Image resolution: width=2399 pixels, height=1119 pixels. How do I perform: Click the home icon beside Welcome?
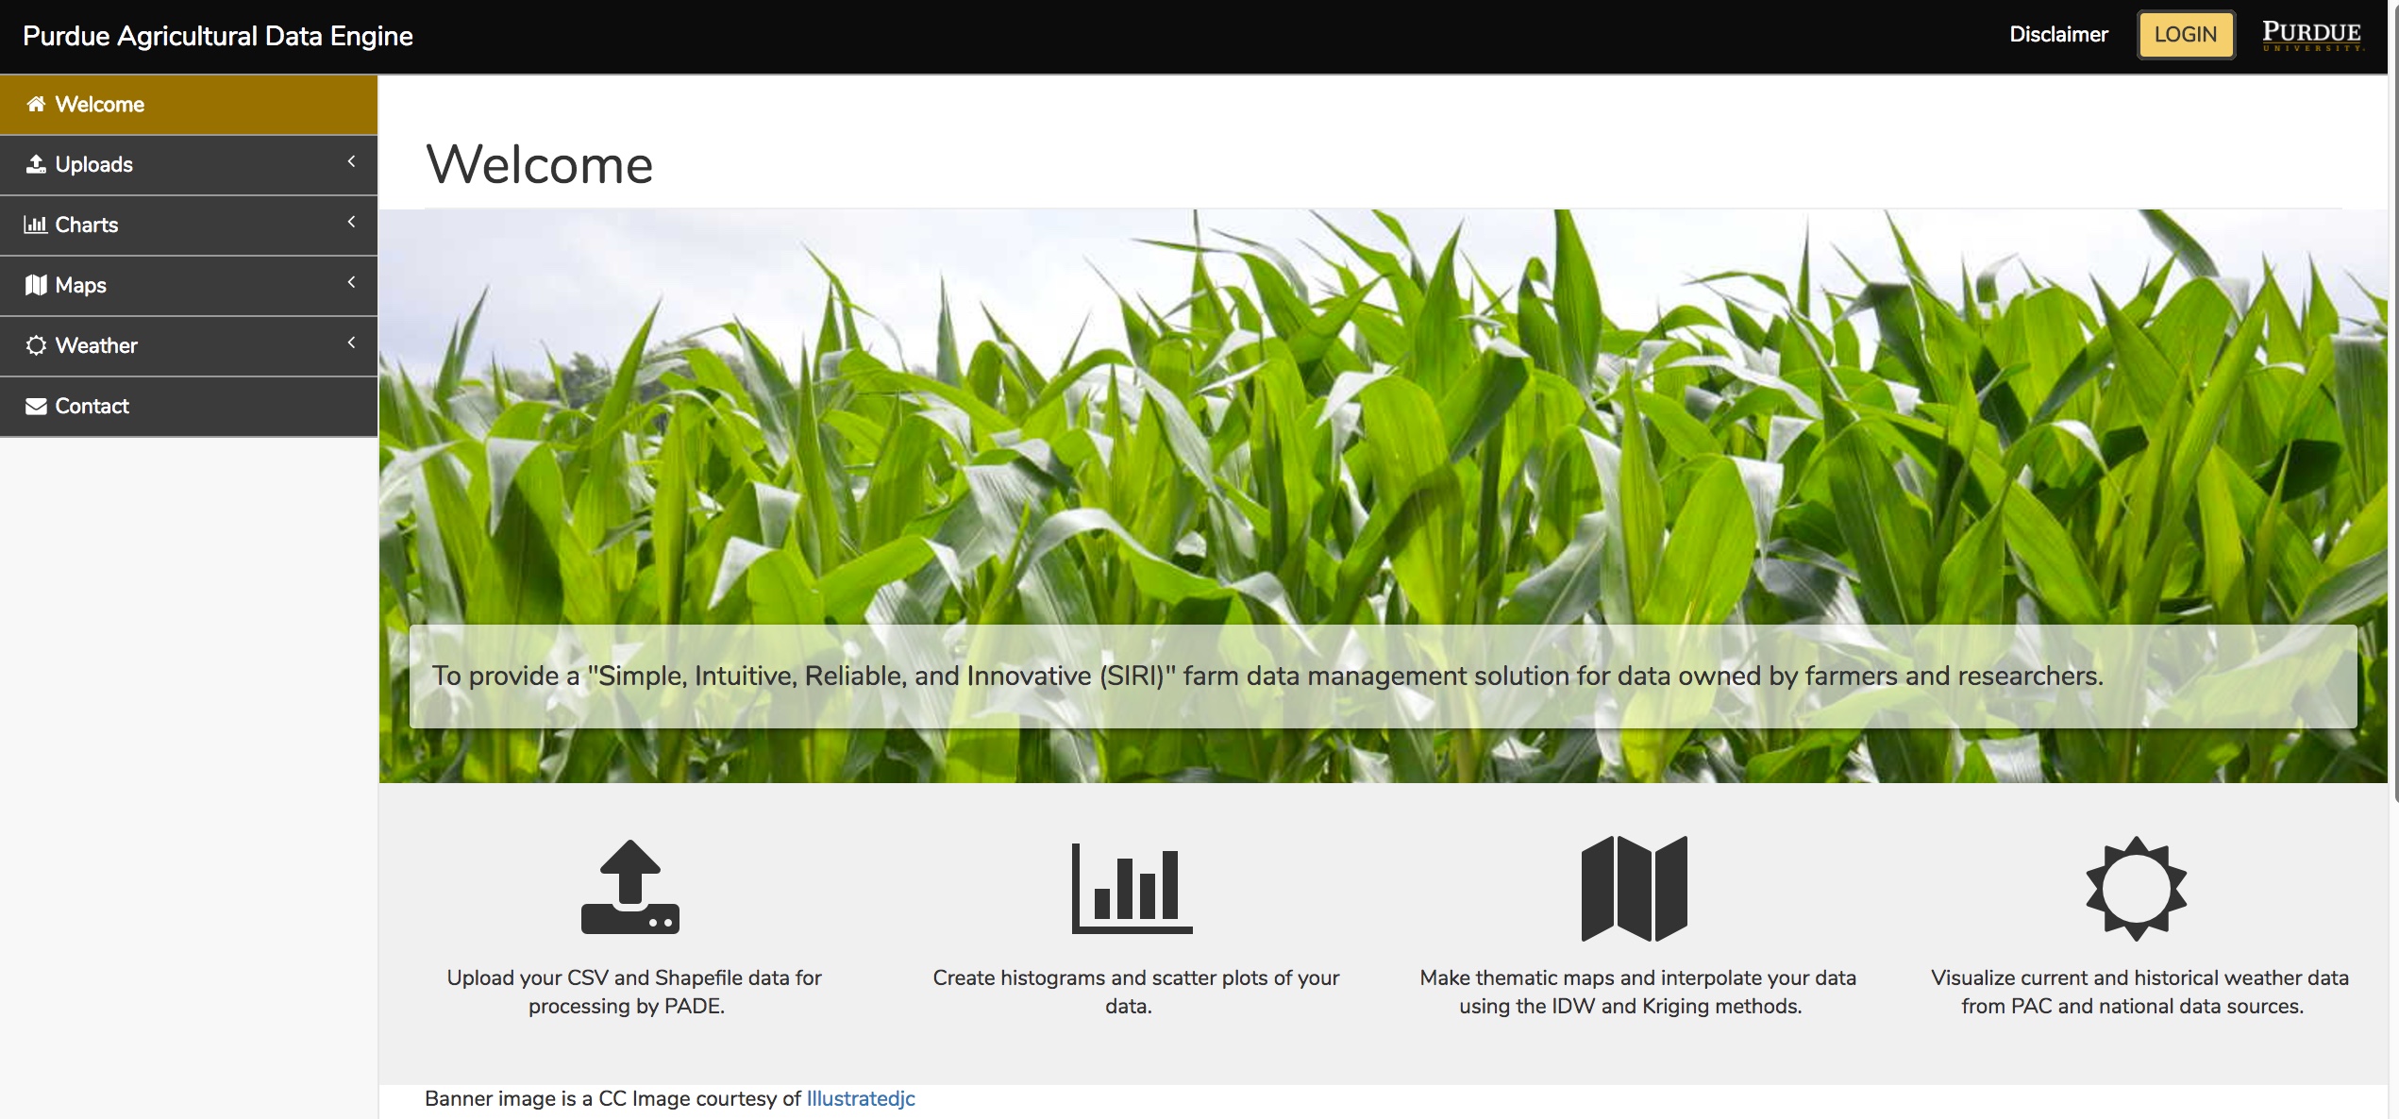[x=36, y=104]
